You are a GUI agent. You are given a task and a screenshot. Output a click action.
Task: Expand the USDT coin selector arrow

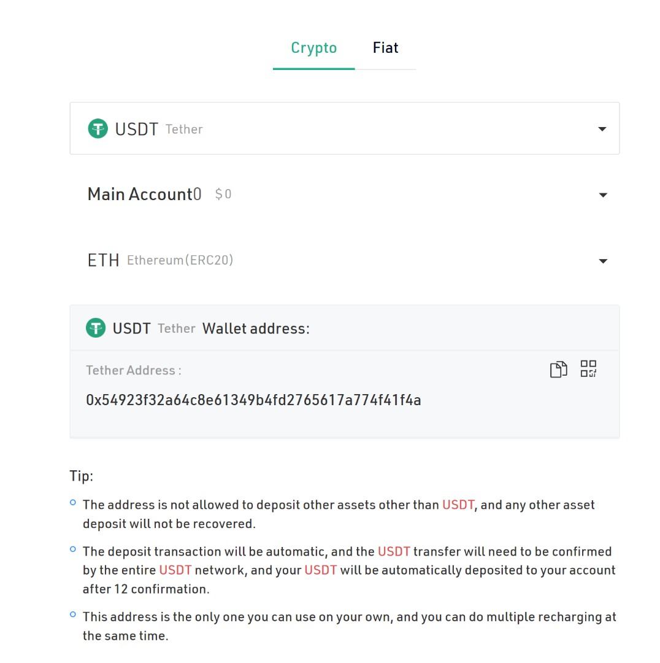coord(602,129)
